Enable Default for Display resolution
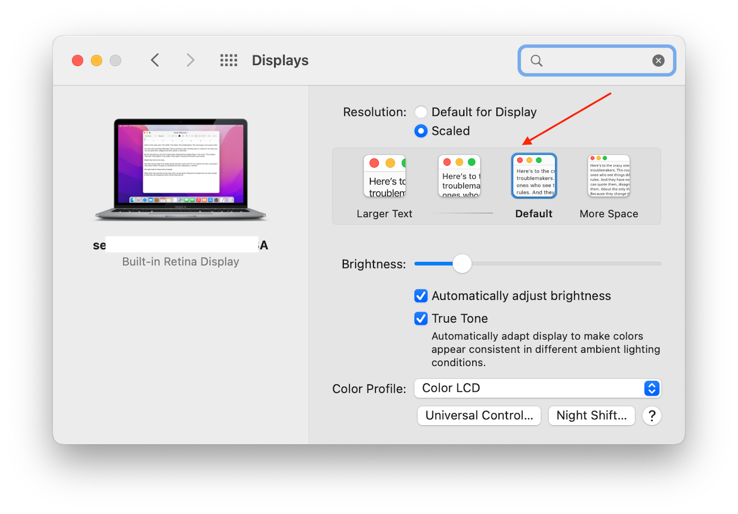 [420, 112]
